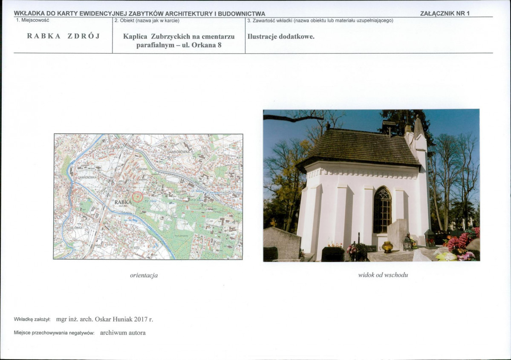This screenshot has height=360, width=511.
Task: Click the RABKA label on the map
Action: point(122,202)
